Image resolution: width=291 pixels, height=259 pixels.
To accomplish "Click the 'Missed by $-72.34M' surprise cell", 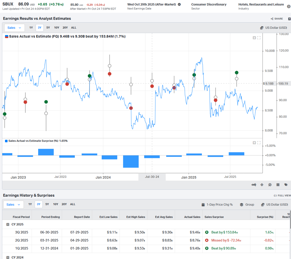I will pos(226,240).
